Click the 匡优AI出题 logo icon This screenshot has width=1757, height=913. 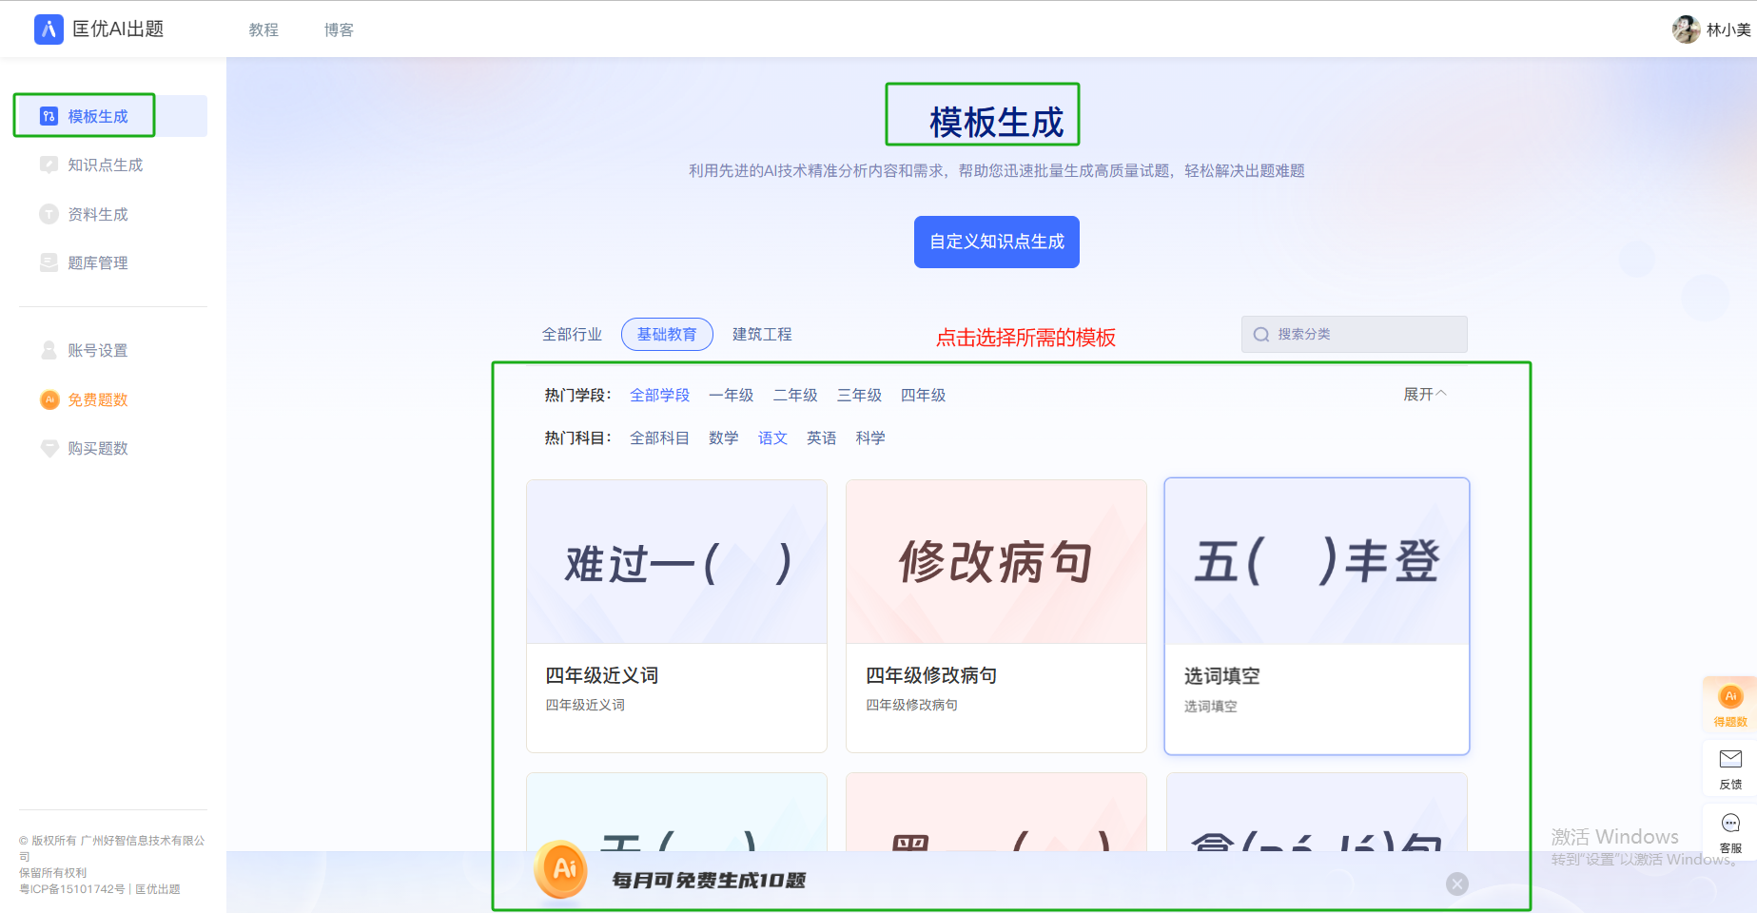[49, 29]
